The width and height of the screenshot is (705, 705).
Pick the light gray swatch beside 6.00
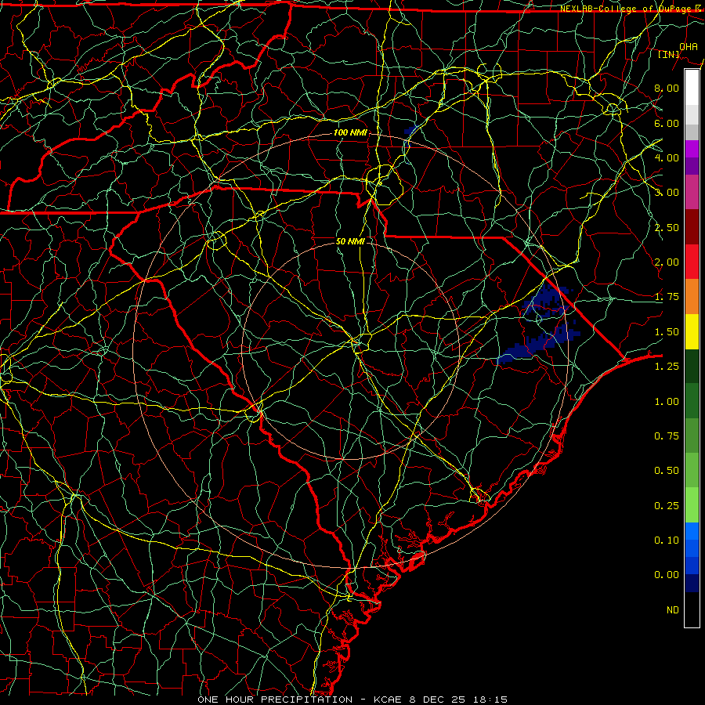click(692, 114)
